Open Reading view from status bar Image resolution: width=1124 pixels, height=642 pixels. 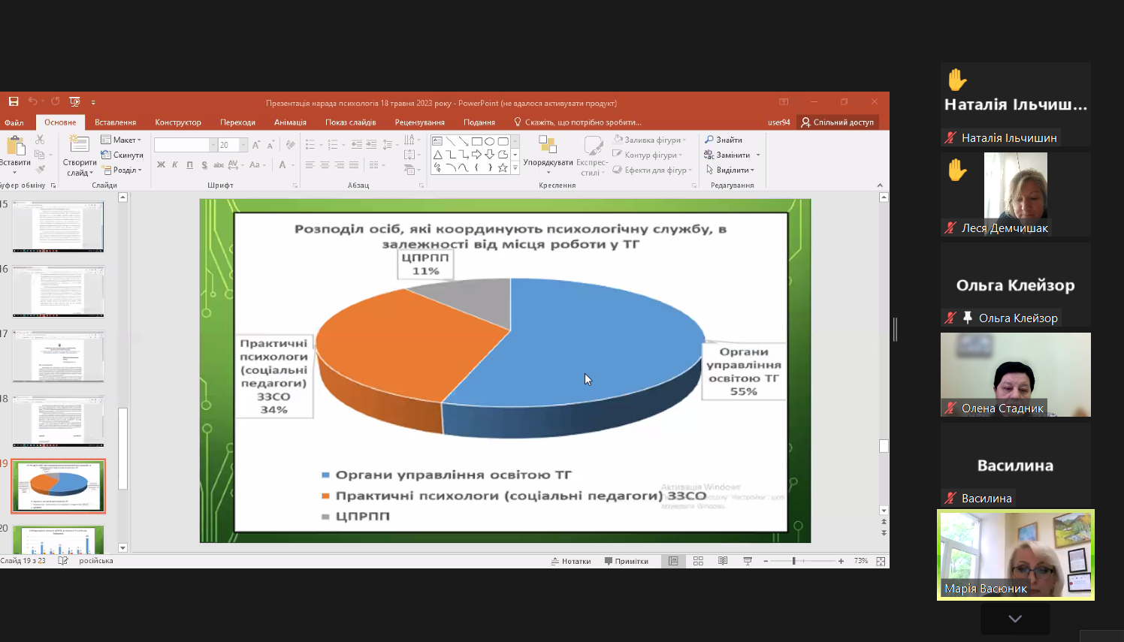[x=723, y=561]
